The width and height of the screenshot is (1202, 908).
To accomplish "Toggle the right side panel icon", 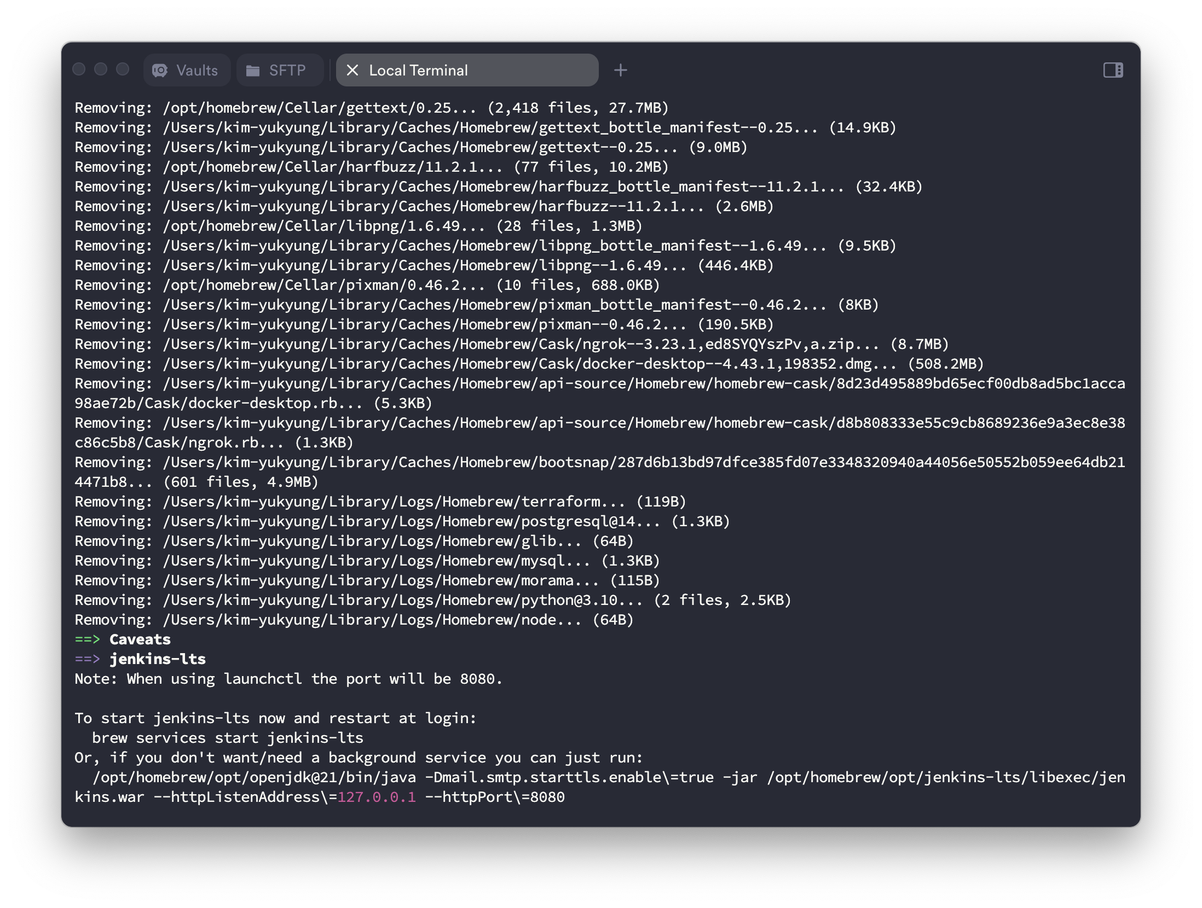I will (x=1113, y=70).
